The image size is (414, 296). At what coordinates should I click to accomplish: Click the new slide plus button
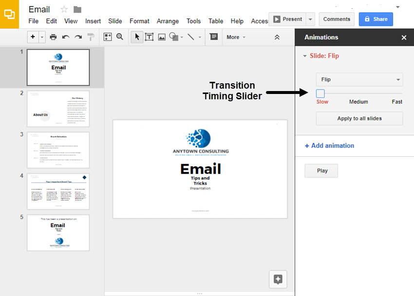(x=33, y=37)
